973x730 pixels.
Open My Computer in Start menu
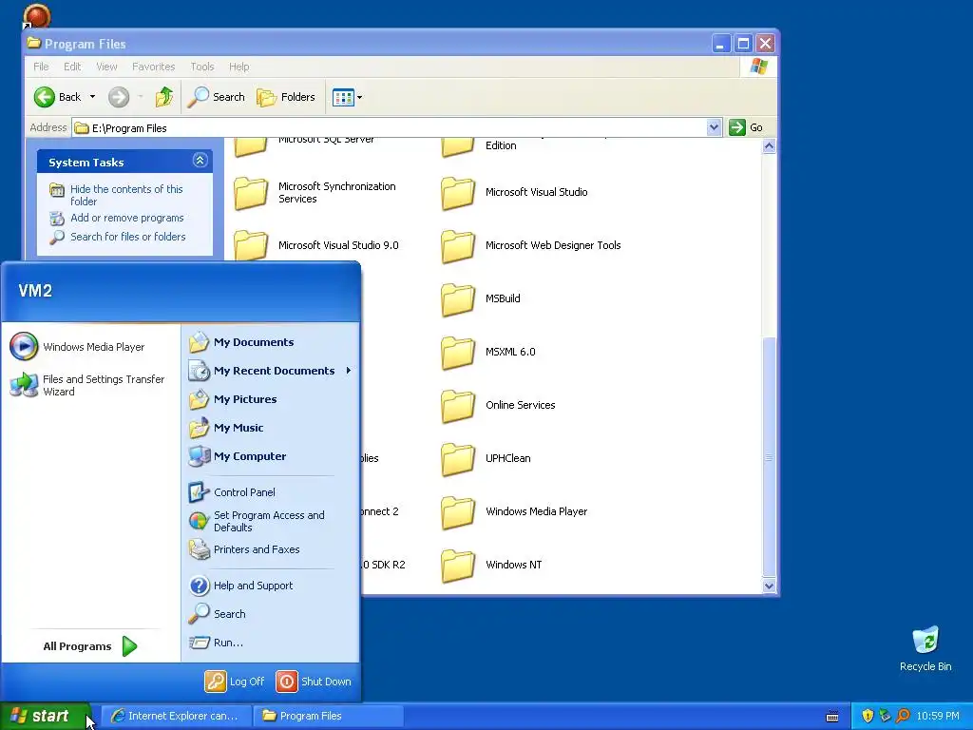(x=237, y=456)
